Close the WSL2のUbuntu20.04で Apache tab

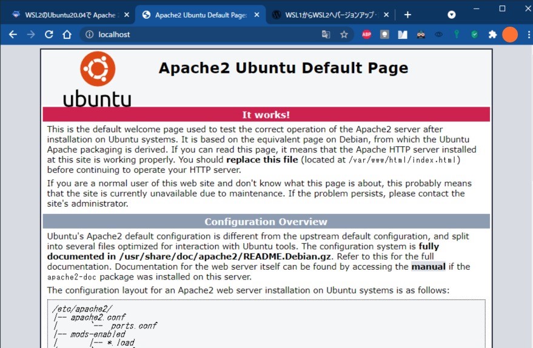[127, 15]
